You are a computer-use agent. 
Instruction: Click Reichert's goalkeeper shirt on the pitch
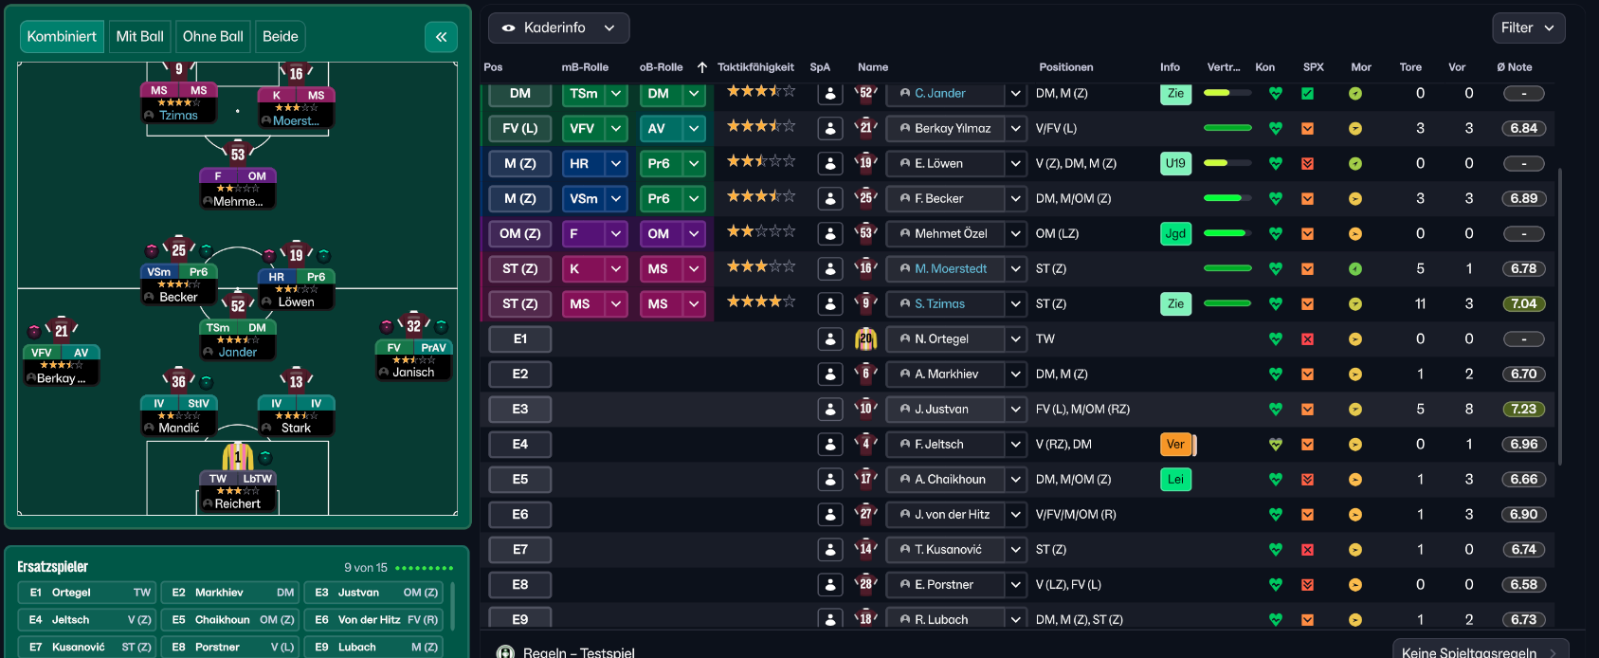(237, 456)
